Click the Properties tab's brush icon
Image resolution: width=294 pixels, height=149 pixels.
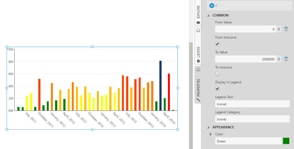point(198,100)
